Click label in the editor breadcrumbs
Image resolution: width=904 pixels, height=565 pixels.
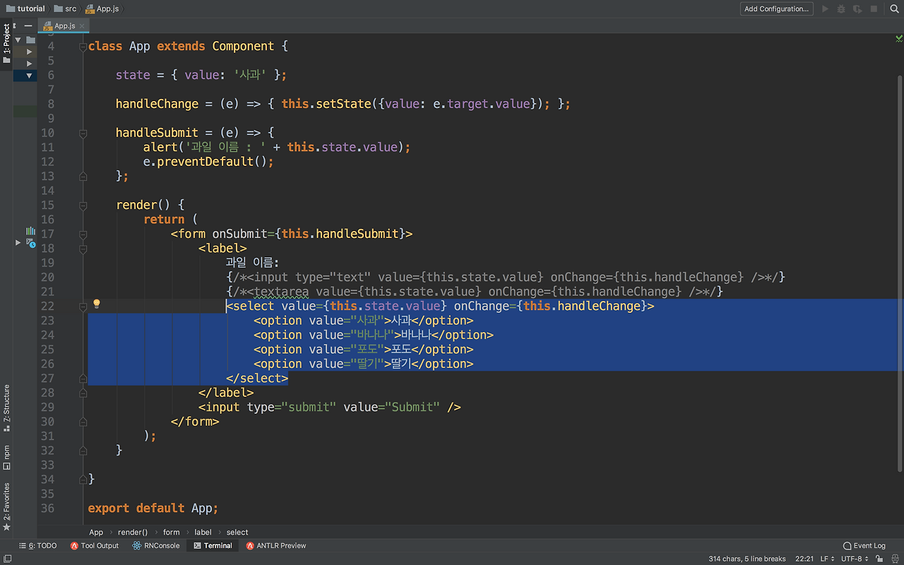(x=203, y=533)
